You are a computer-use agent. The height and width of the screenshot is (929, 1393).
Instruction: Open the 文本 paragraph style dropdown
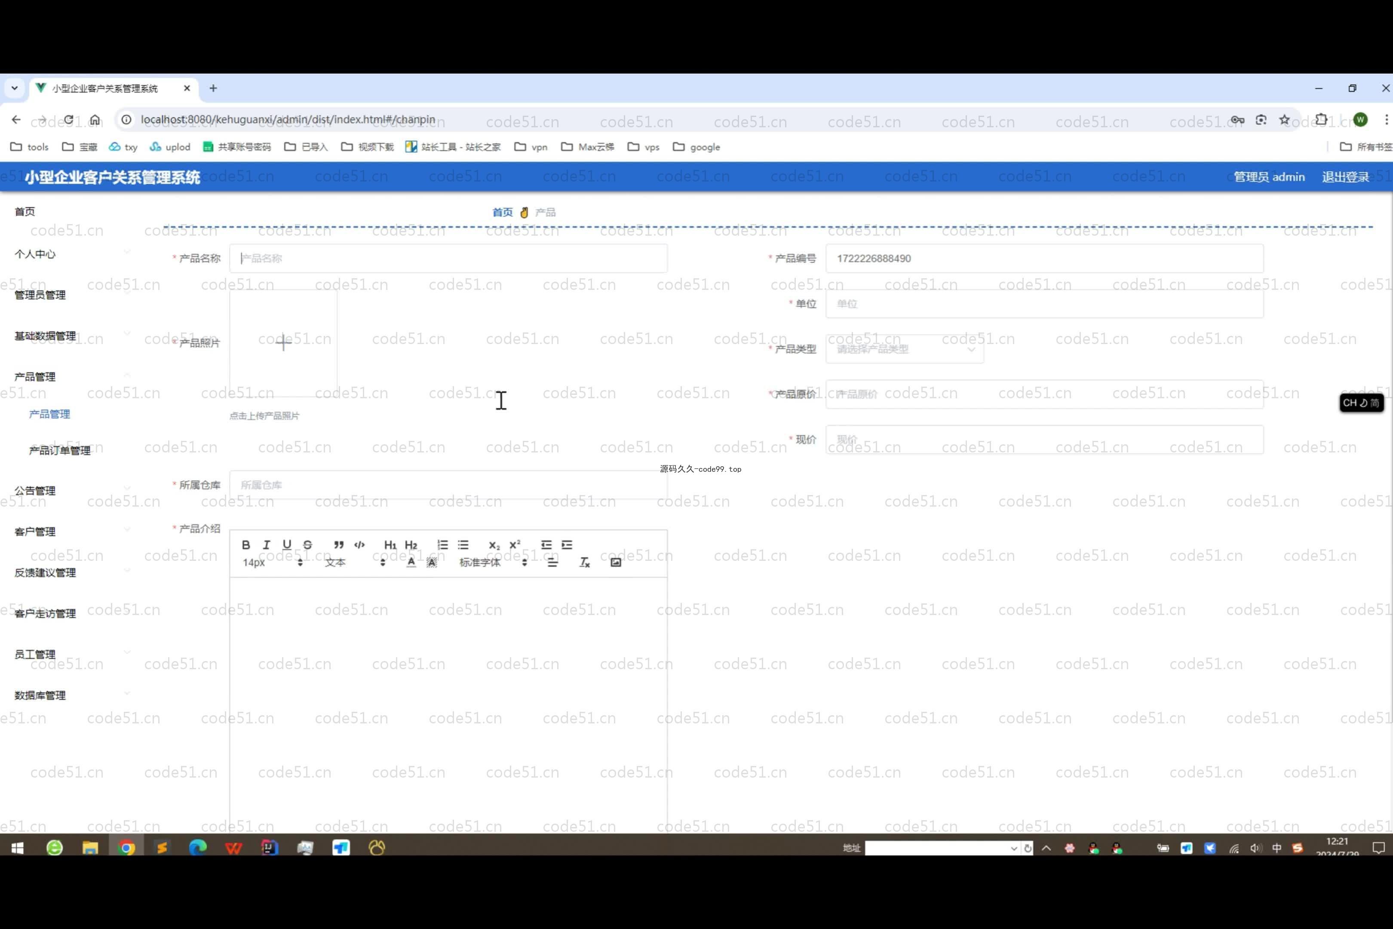tap(355, 562)
